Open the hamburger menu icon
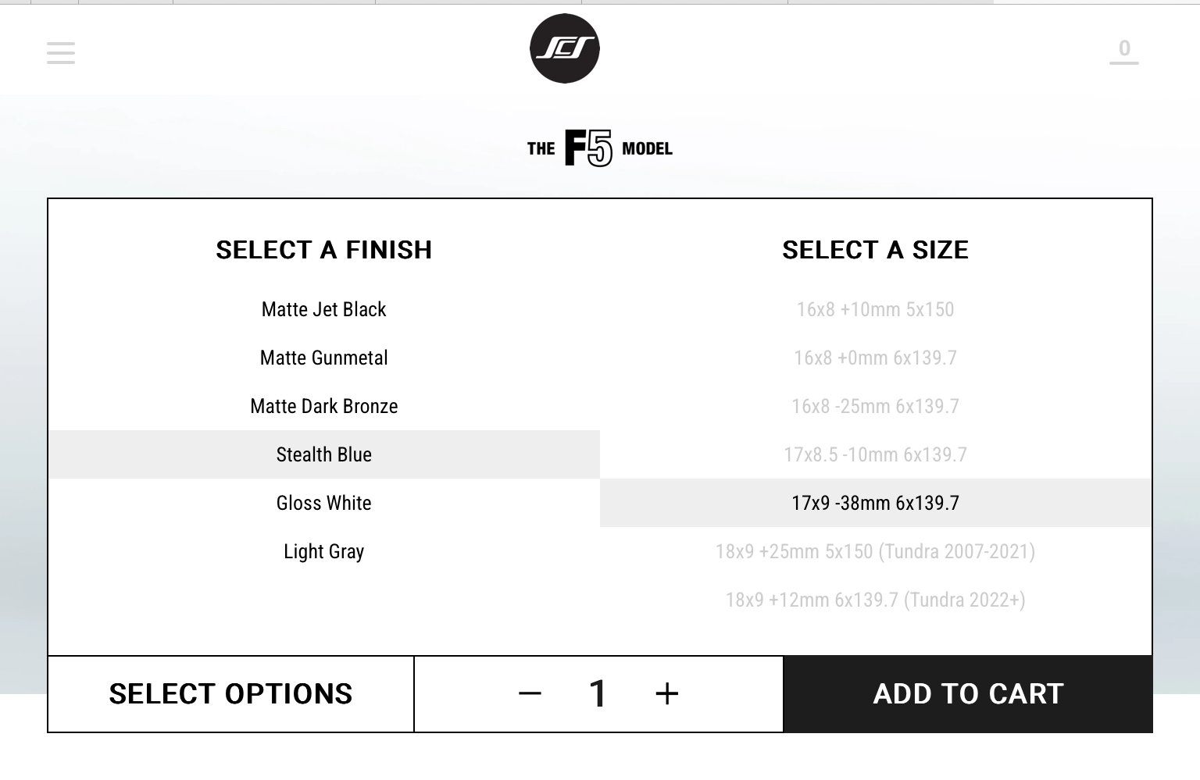The height and width of the screenshot is (780, 1200). (61, 53)
